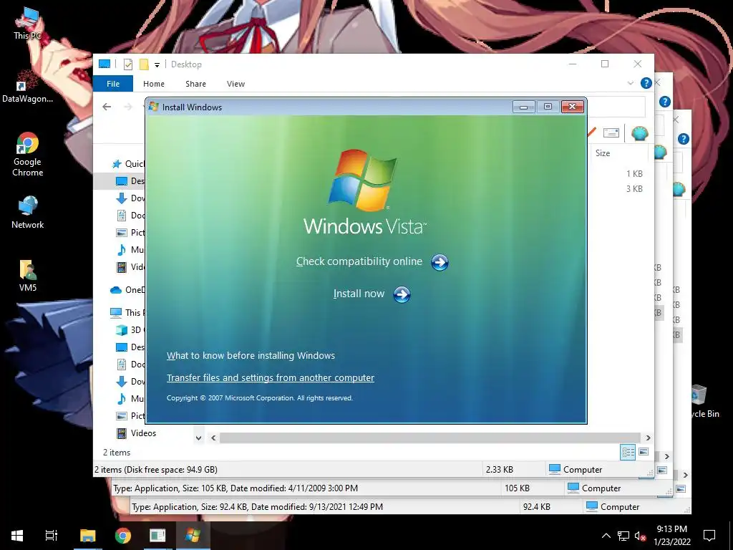The width and height of the screenshot is (733, 550).
Task: Go back using Explorer's back arrow
Action: (107, 107)
